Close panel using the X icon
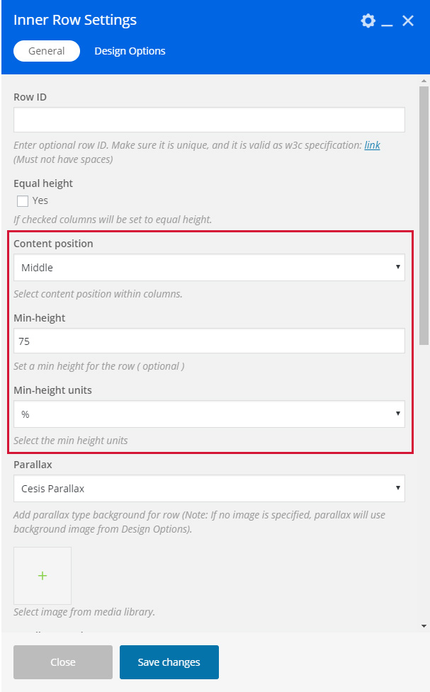430x692 pixels. click(408, 21)
